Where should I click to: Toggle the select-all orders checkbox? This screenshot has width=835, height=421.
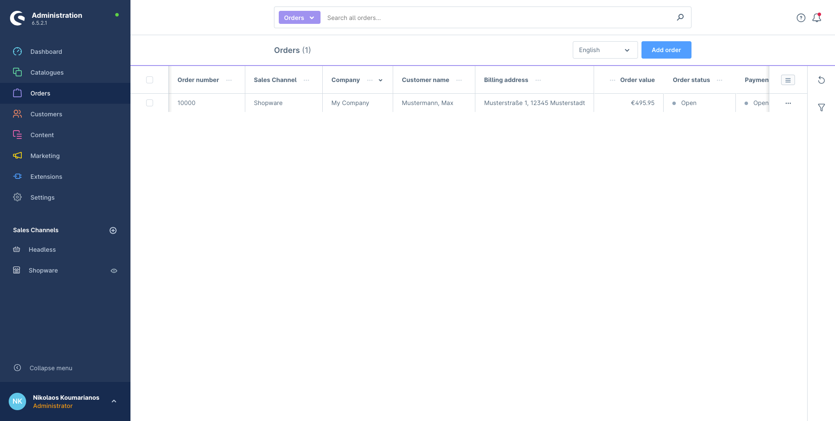tap(150, 80)
